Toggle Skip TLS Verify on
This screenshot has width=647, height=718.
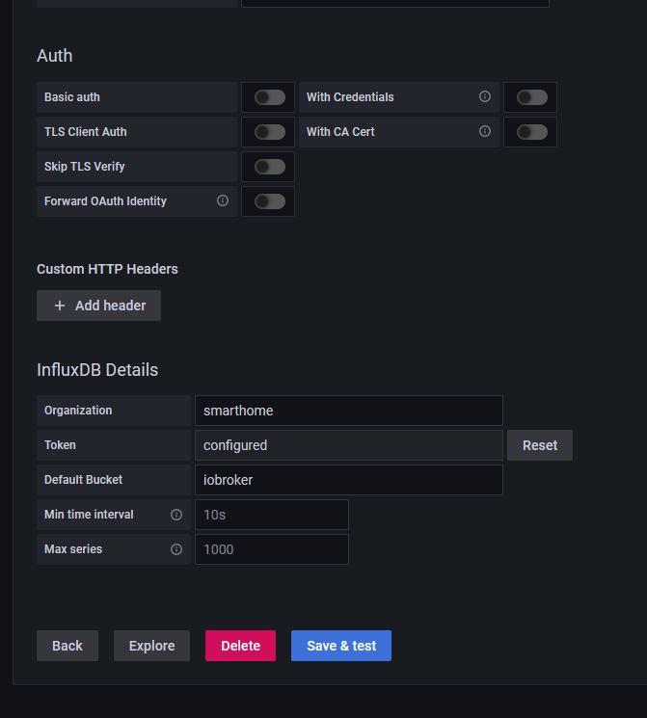[269, 167]
